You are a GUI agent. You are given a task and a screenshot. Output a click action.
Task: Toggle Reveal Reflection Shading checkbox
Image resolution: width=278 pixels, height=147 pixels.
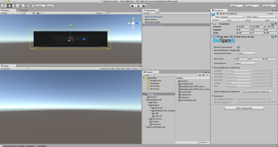[x=238, y=50]
